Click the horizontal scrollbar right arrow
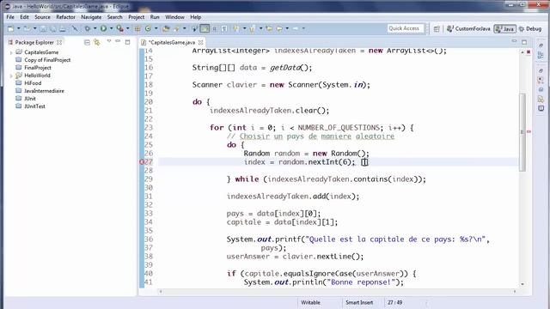Viewport: 550px width, 309px height. (515, 292)
